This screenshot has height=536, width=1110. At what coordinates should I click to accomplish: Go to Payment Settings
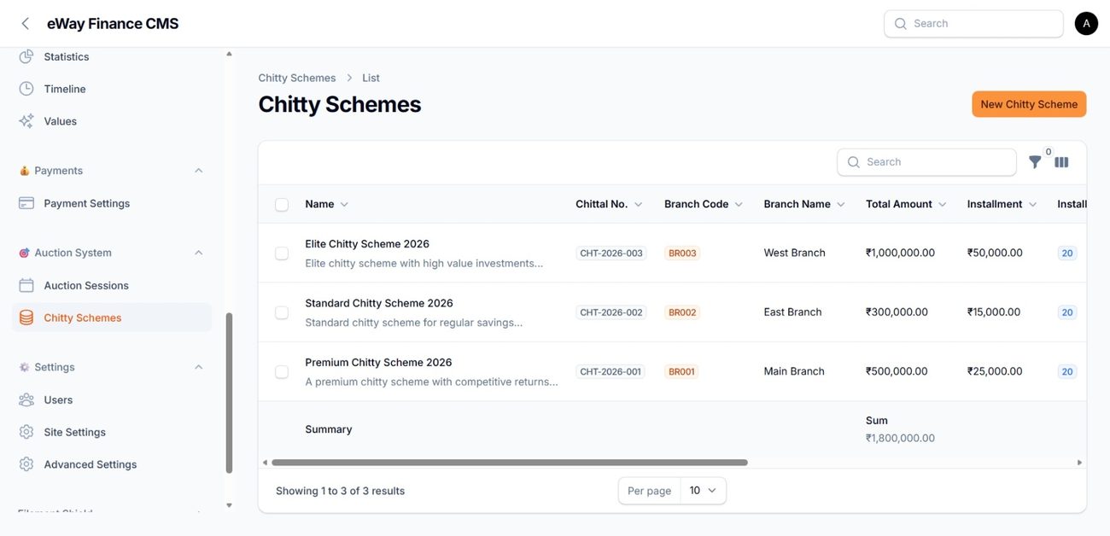(x=87, y=203)
